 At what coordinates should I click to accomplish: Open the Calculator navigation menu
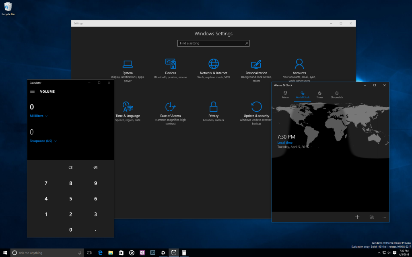point(32,91)
